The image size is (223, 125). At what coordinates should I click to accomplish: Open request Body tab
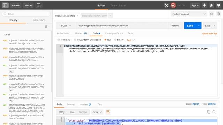(97, 33)
